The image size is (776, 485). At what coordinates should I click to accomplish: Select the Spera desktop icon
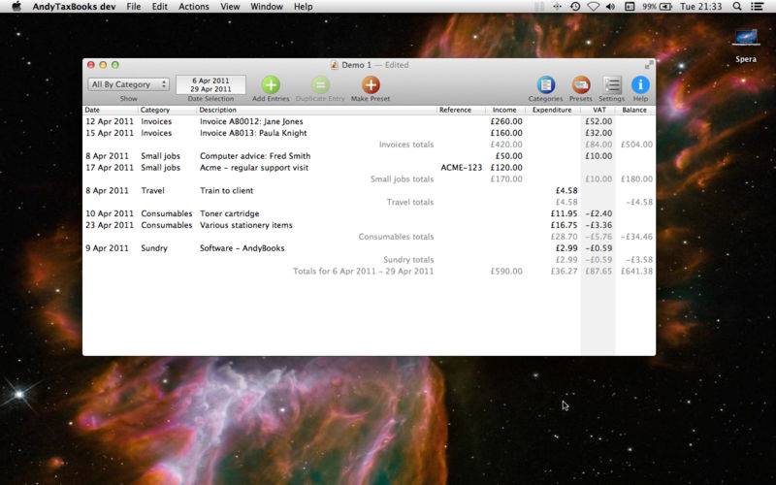(746, 38)
